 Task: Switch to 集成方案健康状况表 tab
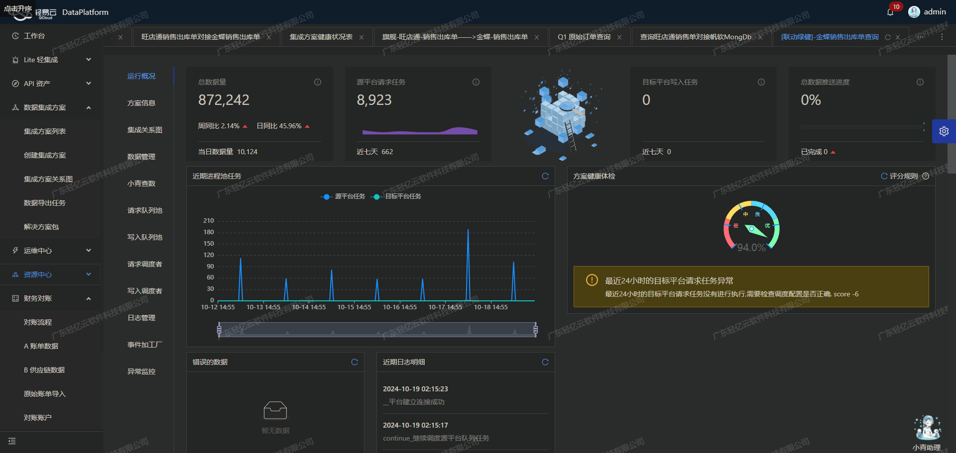pos(321,37)
